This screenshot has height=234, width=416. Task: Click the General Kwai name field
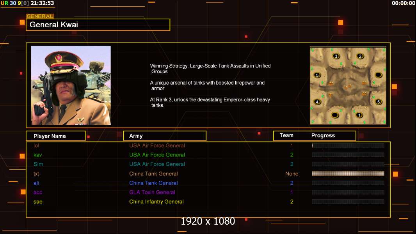click(98, 25)
